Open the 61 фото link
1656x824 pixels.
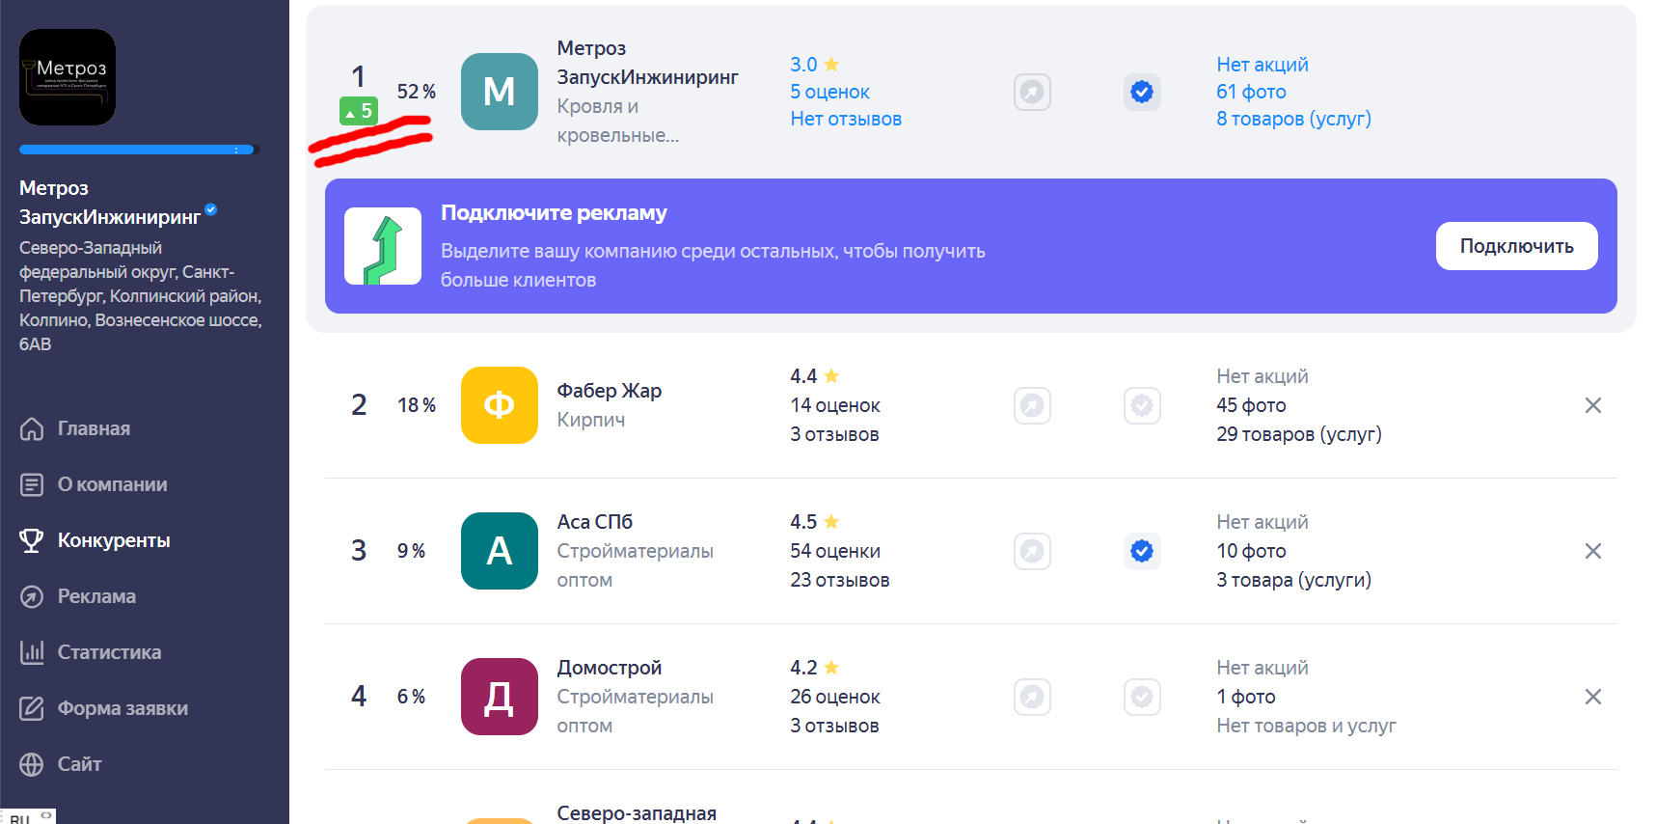1251,92
